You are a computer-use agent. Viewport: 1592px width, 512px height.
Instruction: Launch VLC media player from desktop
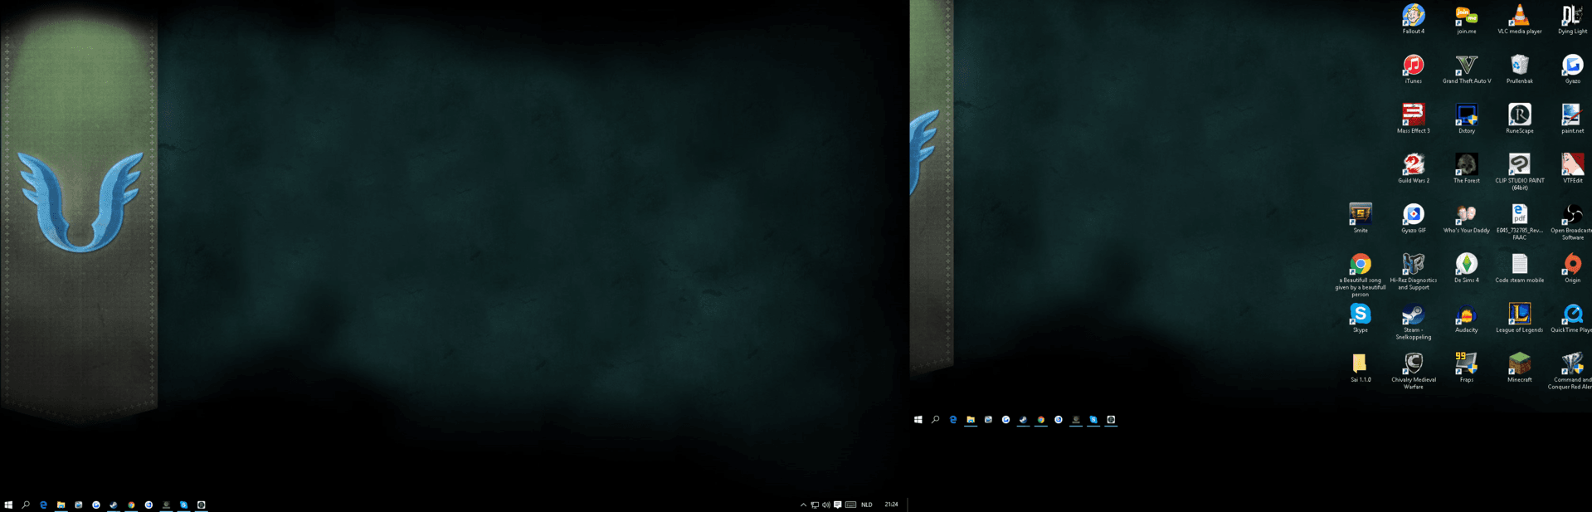tap(1519, 16)
